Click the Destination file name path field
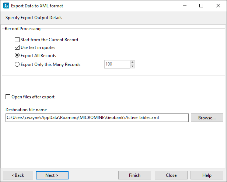227x182 pixels. 97,118
